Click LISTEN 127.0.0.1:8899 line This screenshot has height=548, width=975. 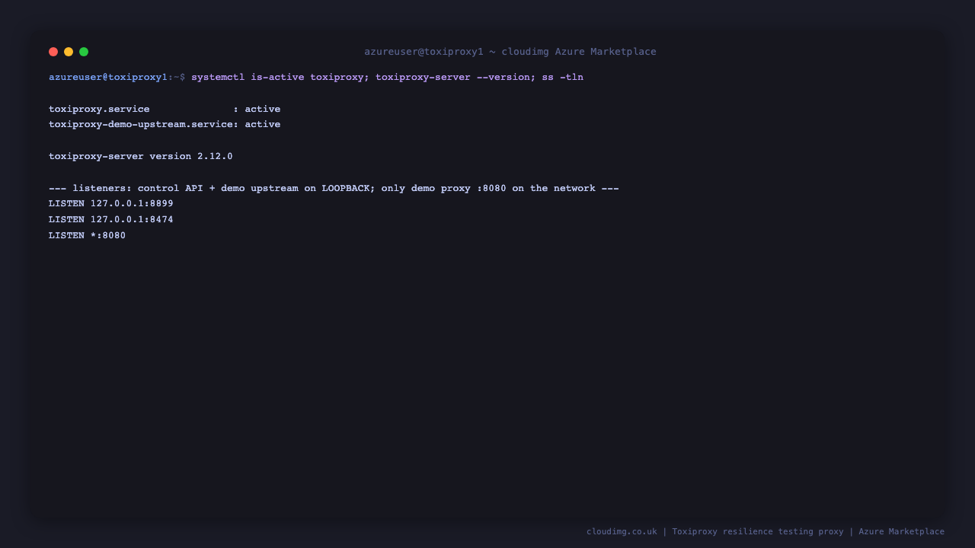pos(111,203)
